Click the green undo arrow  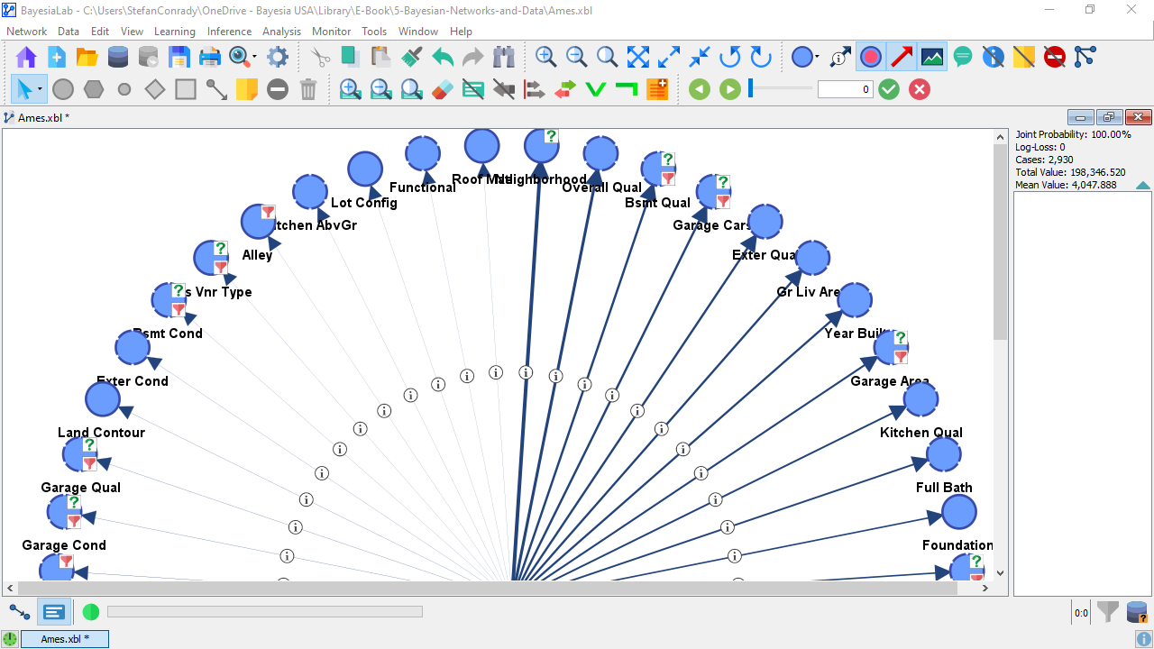click(x=442, y=58)
